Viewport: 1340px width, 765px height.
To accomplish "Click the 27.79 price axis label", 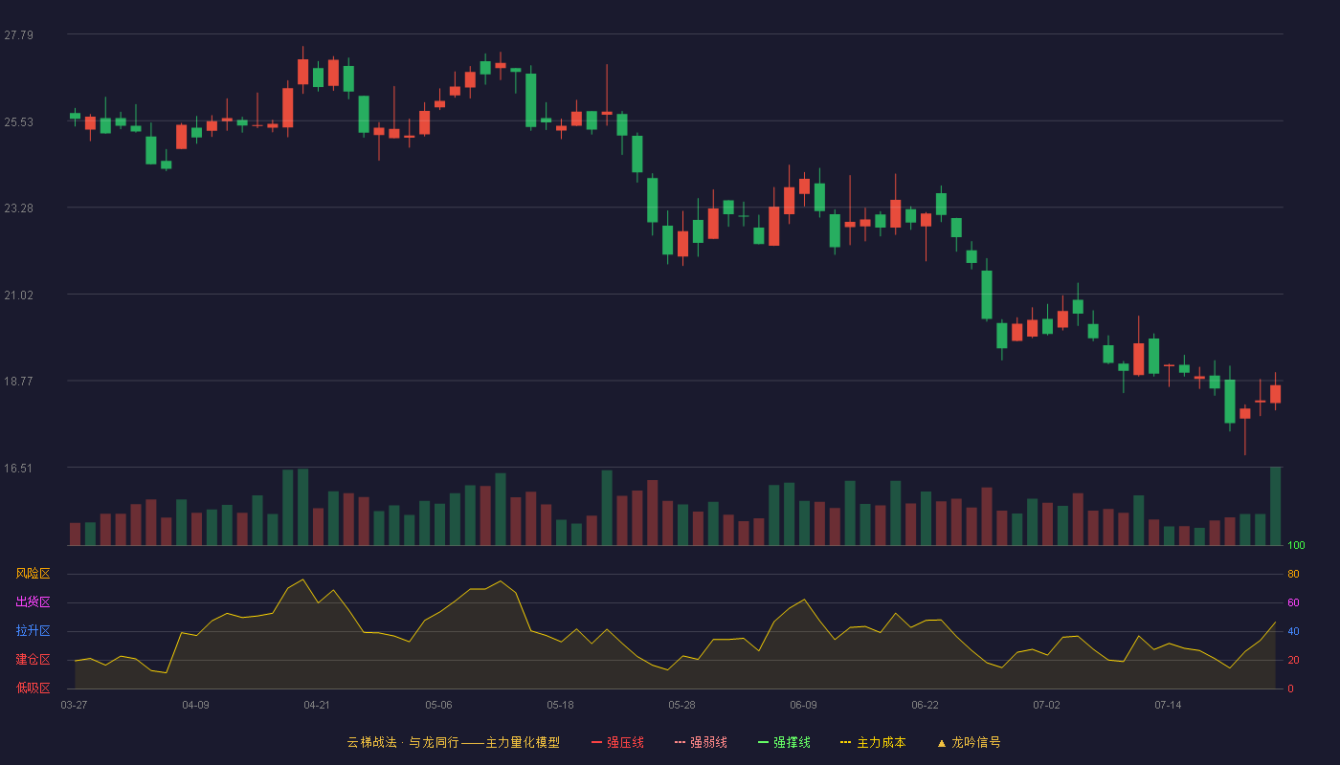I will pos(18,35).
